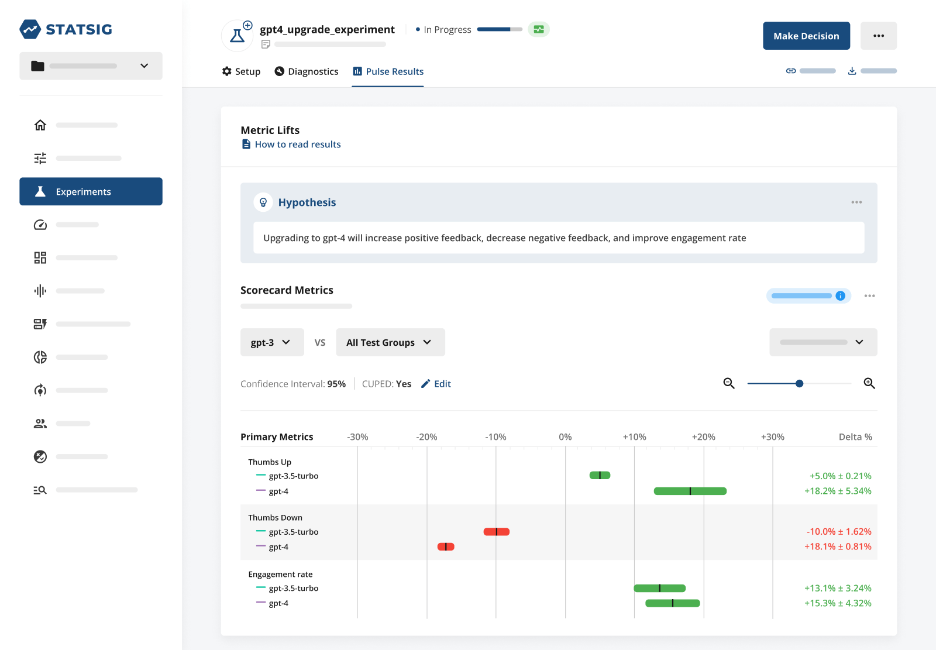Click the description note icon under title
The height and width of the screenshot is (650, 936).
266,44
